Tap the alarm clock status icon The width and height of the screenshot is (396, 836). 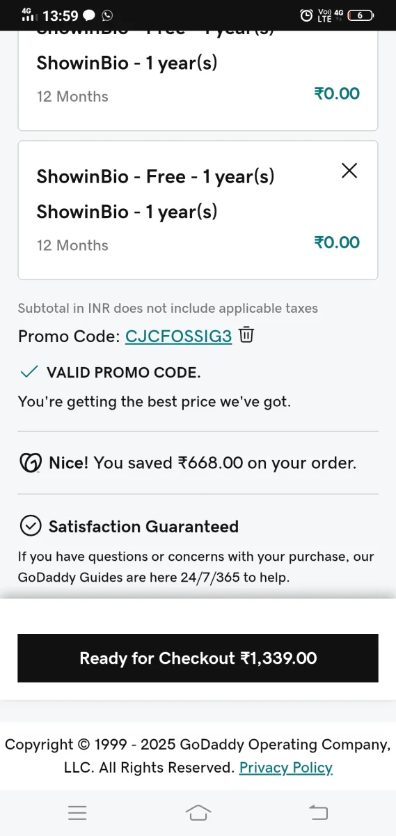(x=306, y=15)
